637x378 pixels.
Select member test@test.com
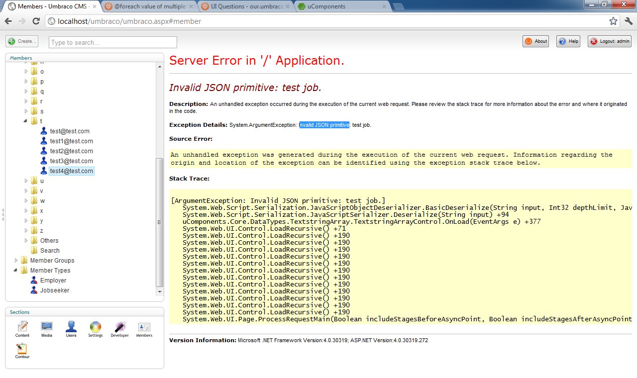coord(70,131)
